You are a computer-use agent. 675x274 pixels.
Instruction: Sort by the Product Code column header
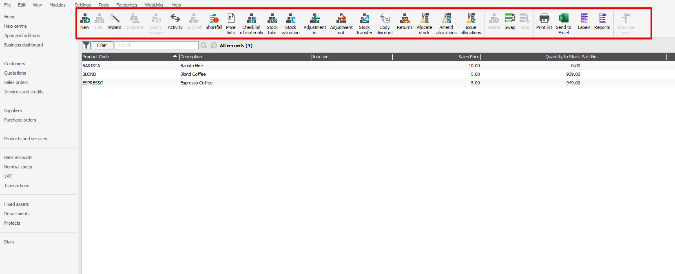pos(130,57)
